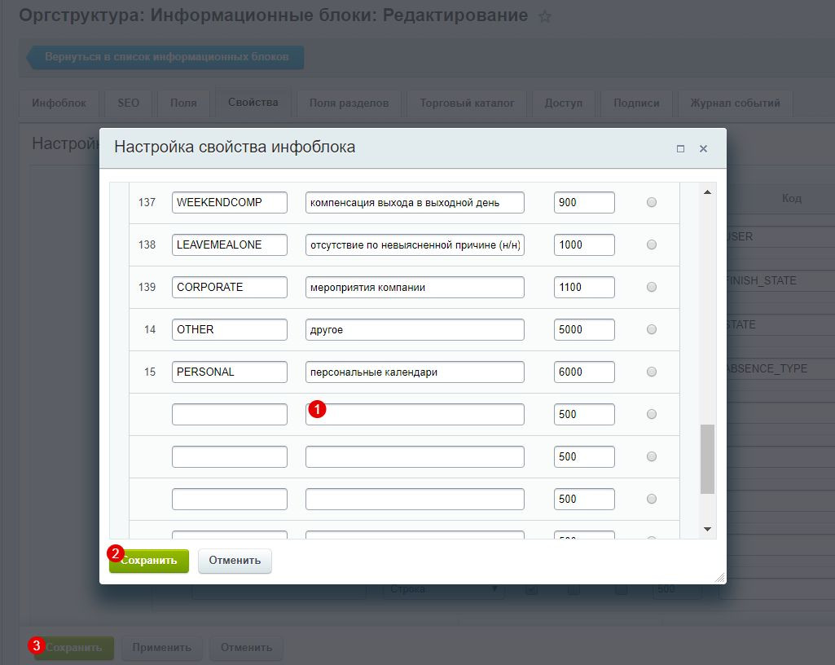Select default radio for CORPORATE row

coord(651,287)
